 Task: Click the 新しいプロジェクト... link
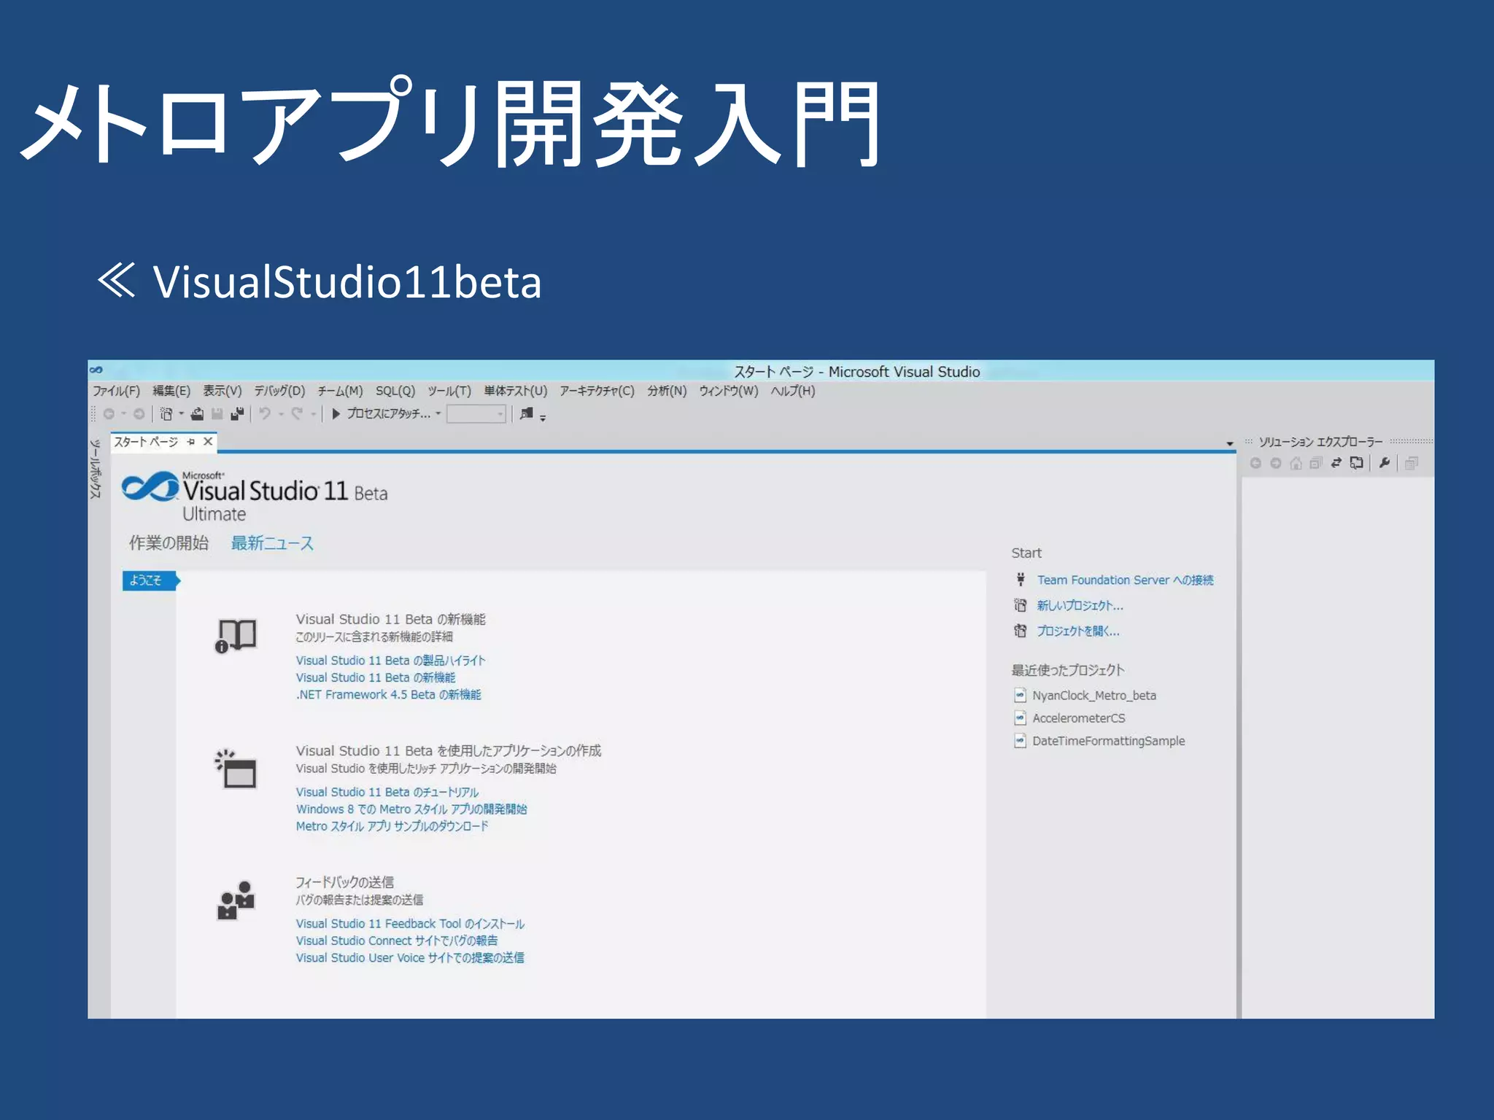pos(1080,606)
